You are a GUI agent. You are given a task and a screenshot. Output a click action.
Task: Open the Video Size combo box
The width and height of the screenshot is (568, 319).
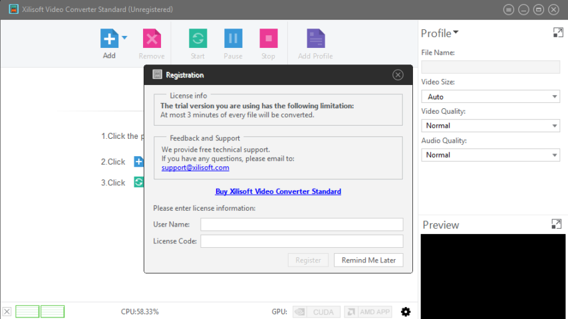tap(490, 96)
